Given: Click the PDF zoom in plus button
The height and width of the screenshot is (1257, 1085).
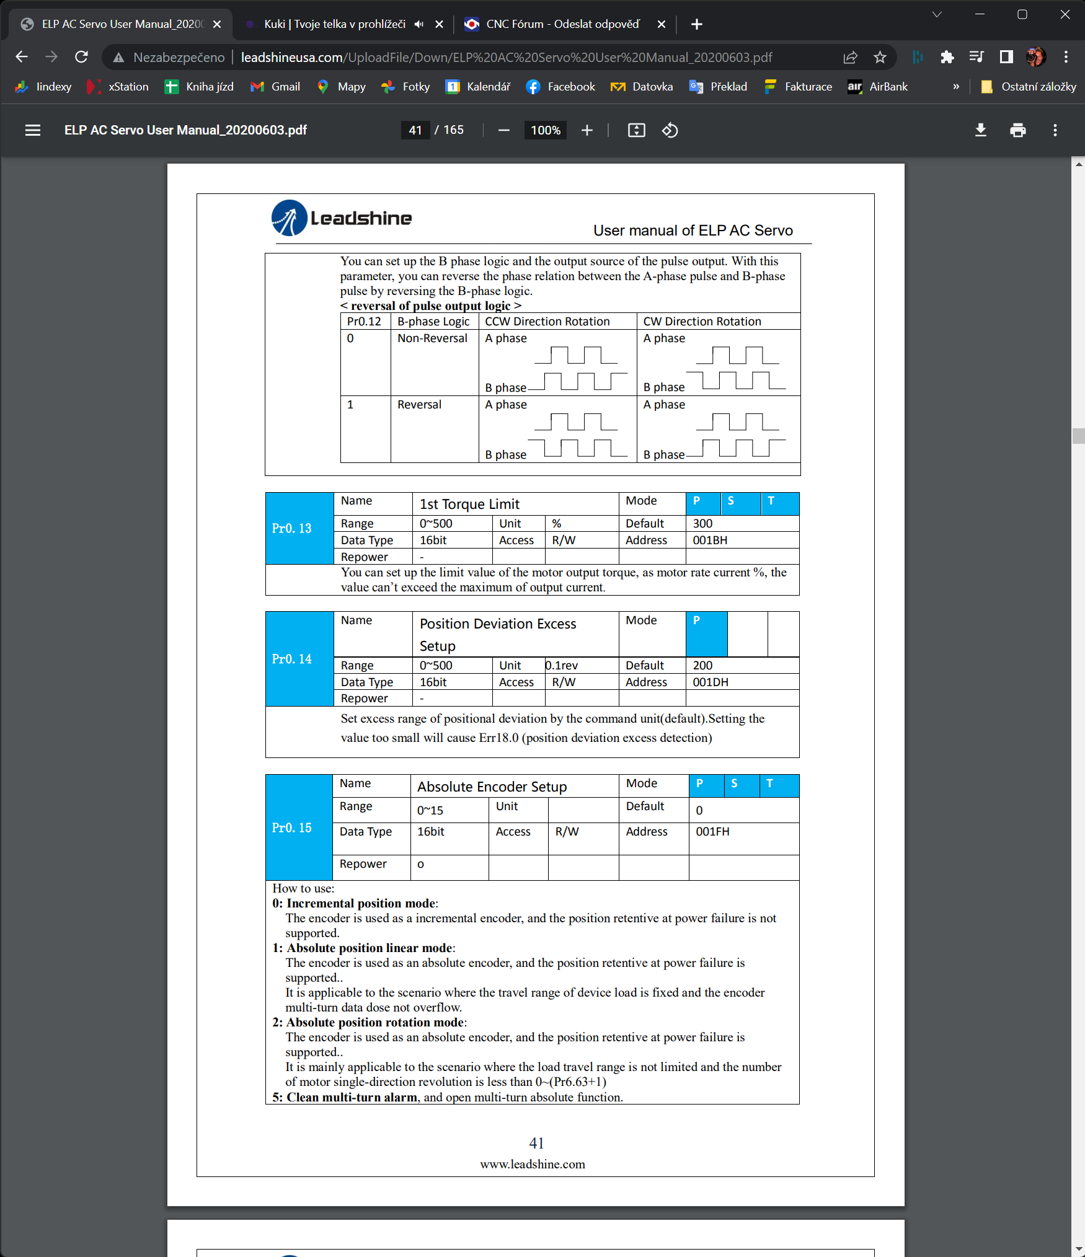Looking at the screenshot, I should (x=587, y=130).
